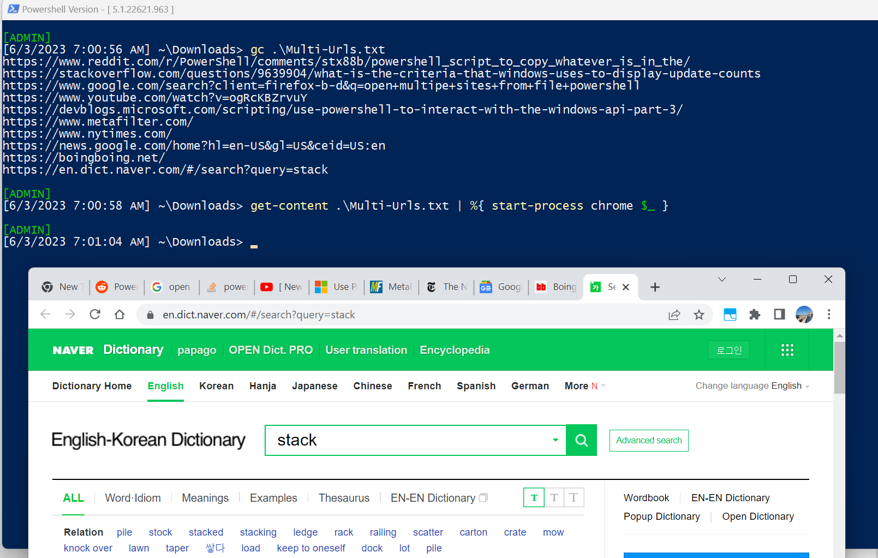Open User translation link
Image resolution: width=878 pixels, height=558 pixels.
click(x=366, y=350)
